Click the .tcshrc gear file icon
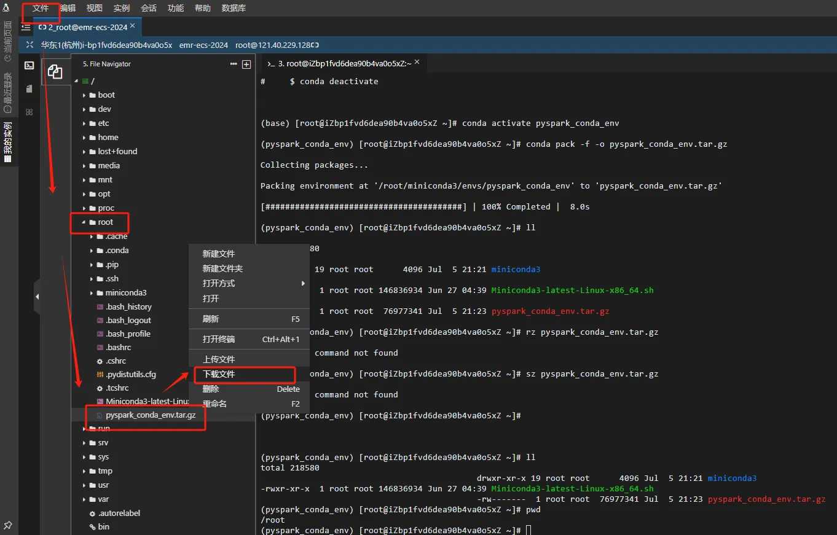The width and height of the screenshot is (837, 535). tap(100, 388)
